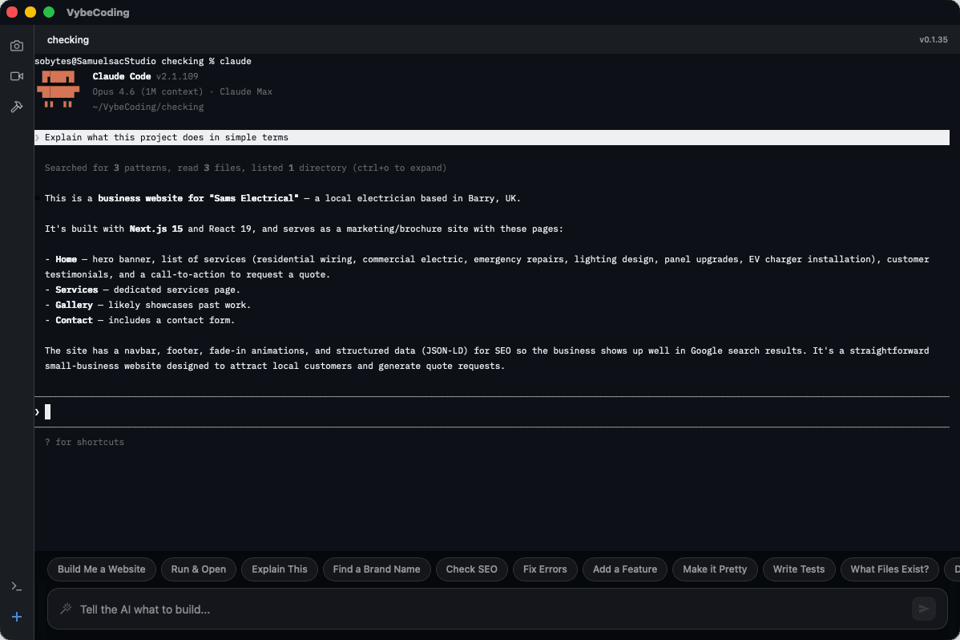The width and height of the screenshot is (960, 640).
Task: Click the 'Searched for 3 patterns' summary line
Action: click(245, 168)
